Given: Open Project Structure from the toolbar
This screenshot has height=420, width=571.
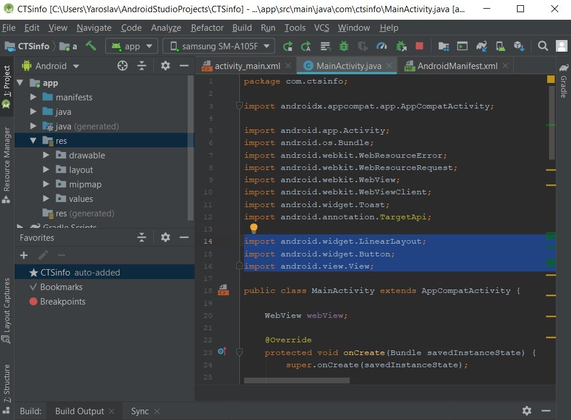Looking at the screenshot, I should click(x=443, y=46).
